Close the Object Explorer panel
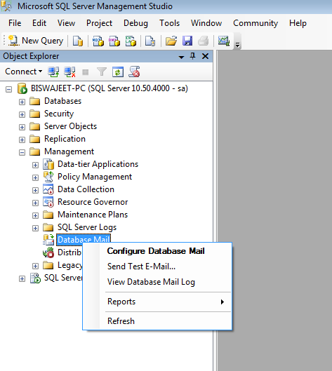Screen dimensions: 332x371 coord(206,56)
